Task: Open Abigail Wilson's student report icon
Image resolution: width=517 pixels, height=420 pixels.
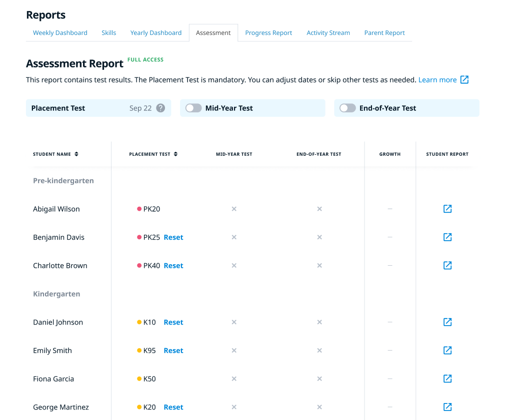Action: pyautogui.click(x=447, y=209)
